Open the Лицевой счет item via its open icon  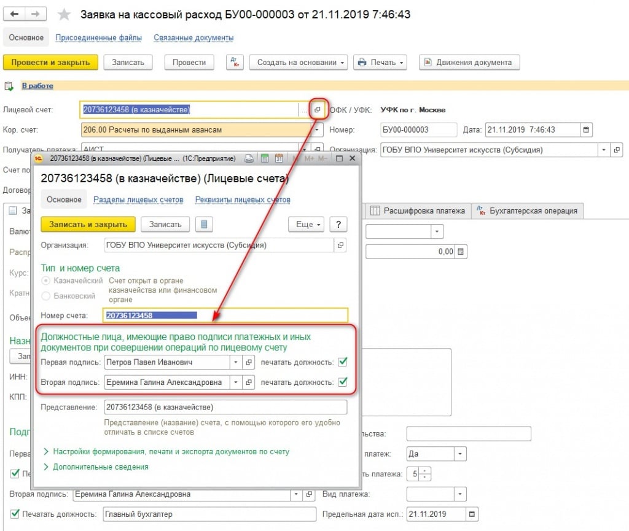318,110
